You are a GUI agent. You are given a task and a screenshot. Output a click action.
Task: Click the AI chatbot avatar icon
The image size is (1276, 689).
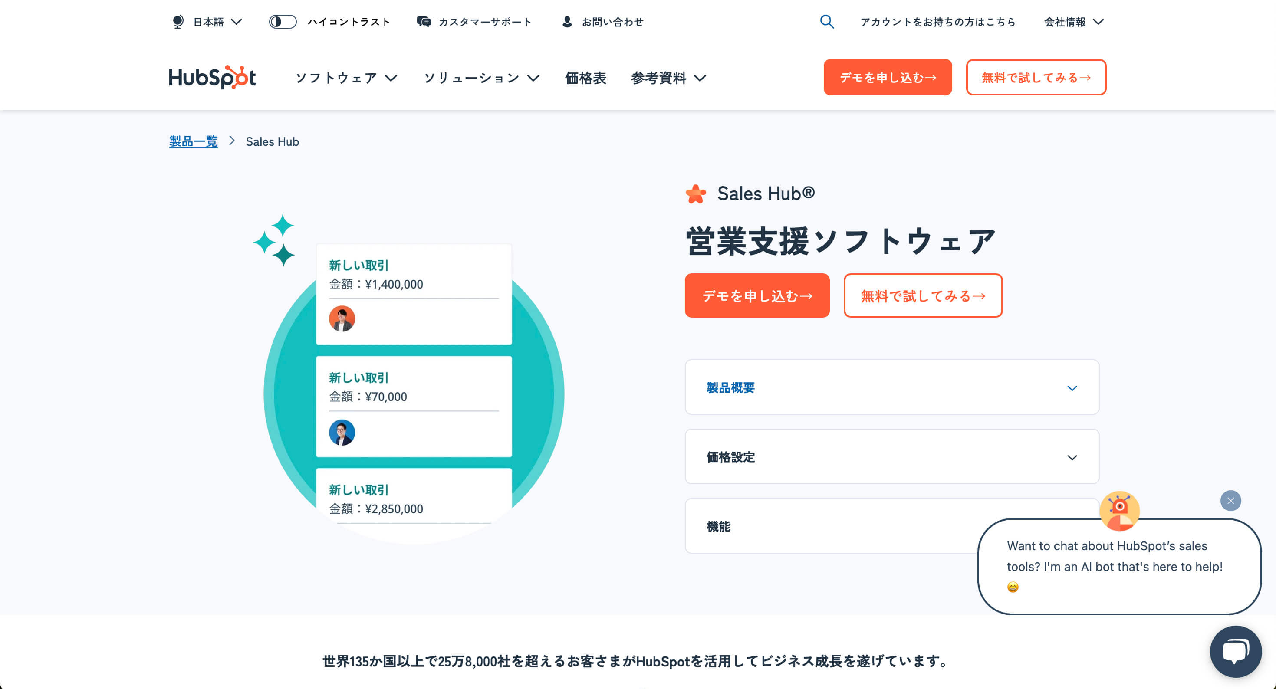[x=1119, y=511]
